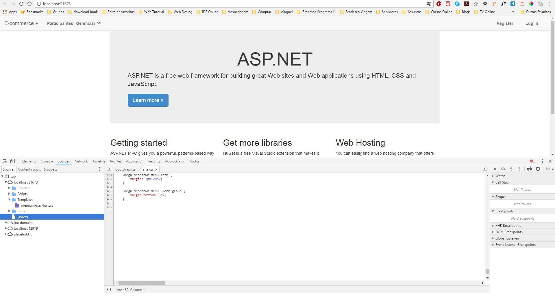555x303 pixels.
Task: Click the Learn more » button
Action: 148,100
